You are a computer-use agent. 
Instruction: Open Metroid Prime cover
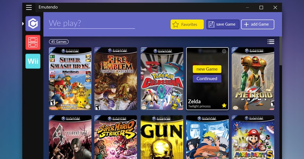[x=253, y=79]
